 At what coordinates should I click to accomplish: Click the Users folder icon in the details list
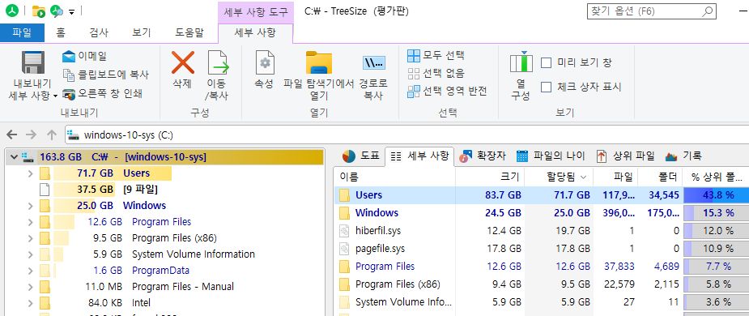click(344, 195)
